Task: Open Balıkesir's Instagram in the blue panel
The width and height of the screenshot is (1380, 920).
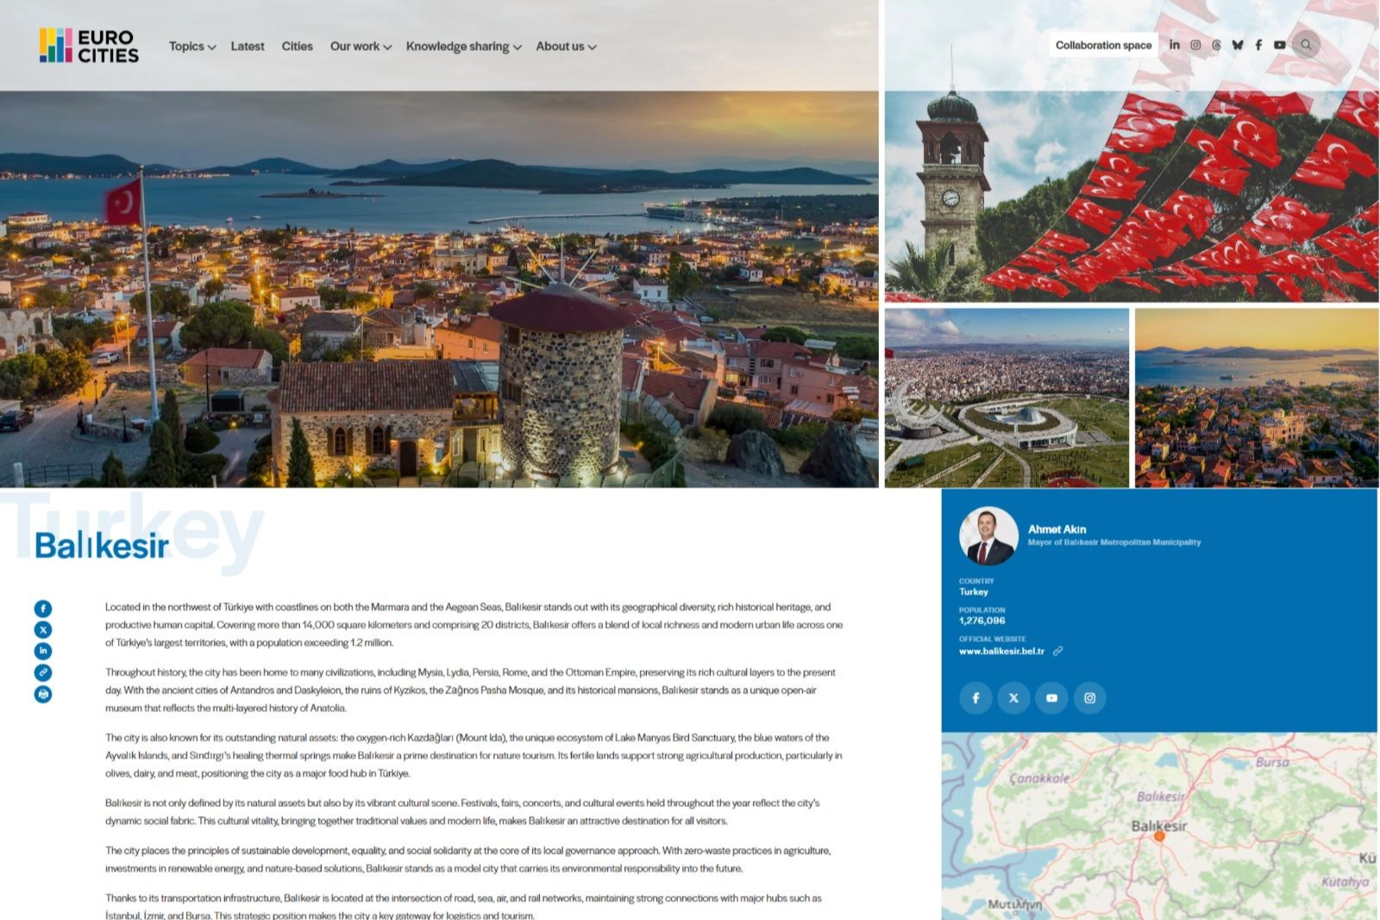Action: click(1089, 697)
